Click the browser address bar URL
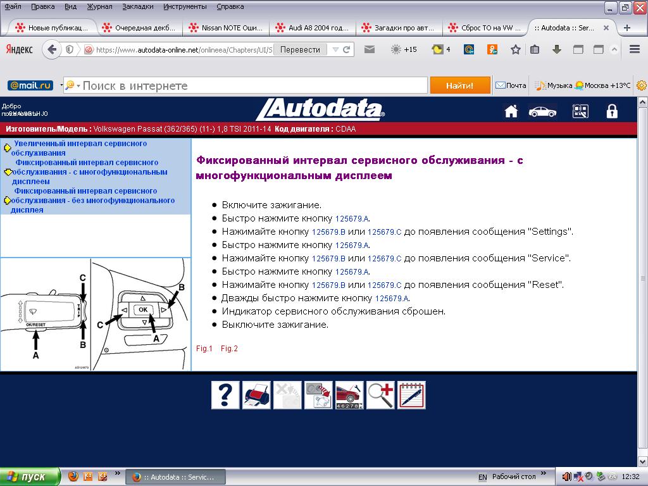The height and width of the screenshot is (486, 648). (184, 50)
